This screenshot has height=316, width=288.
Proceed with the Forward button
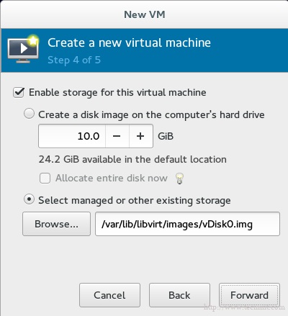pos(249,295)
